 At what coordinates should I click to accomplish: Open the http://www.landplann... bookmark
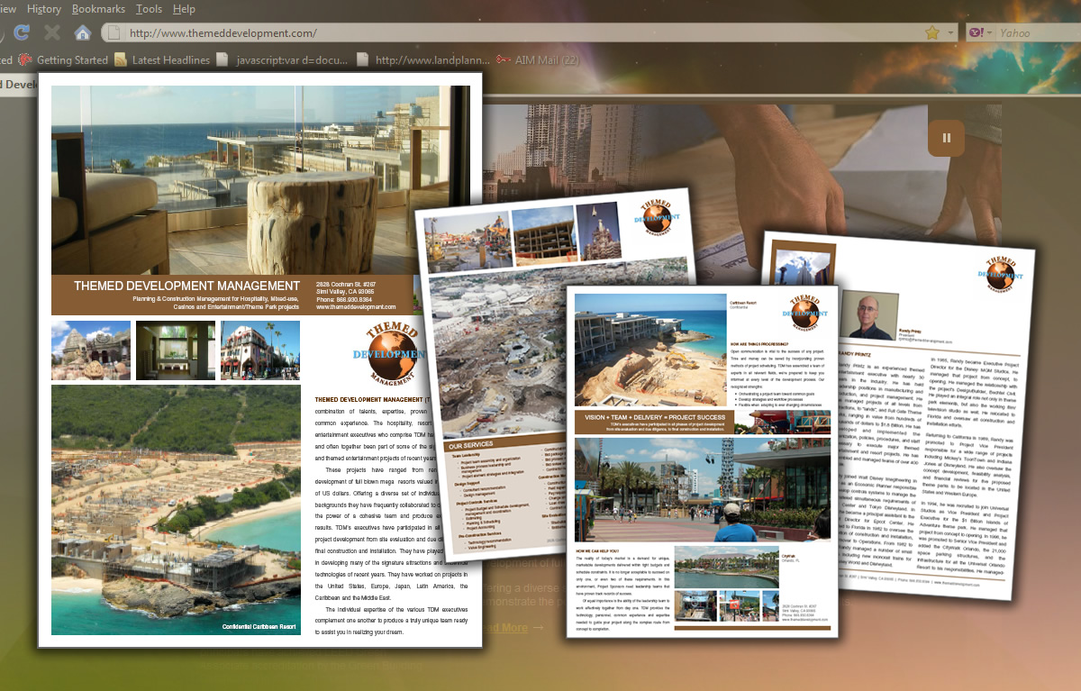coord(431,60)
